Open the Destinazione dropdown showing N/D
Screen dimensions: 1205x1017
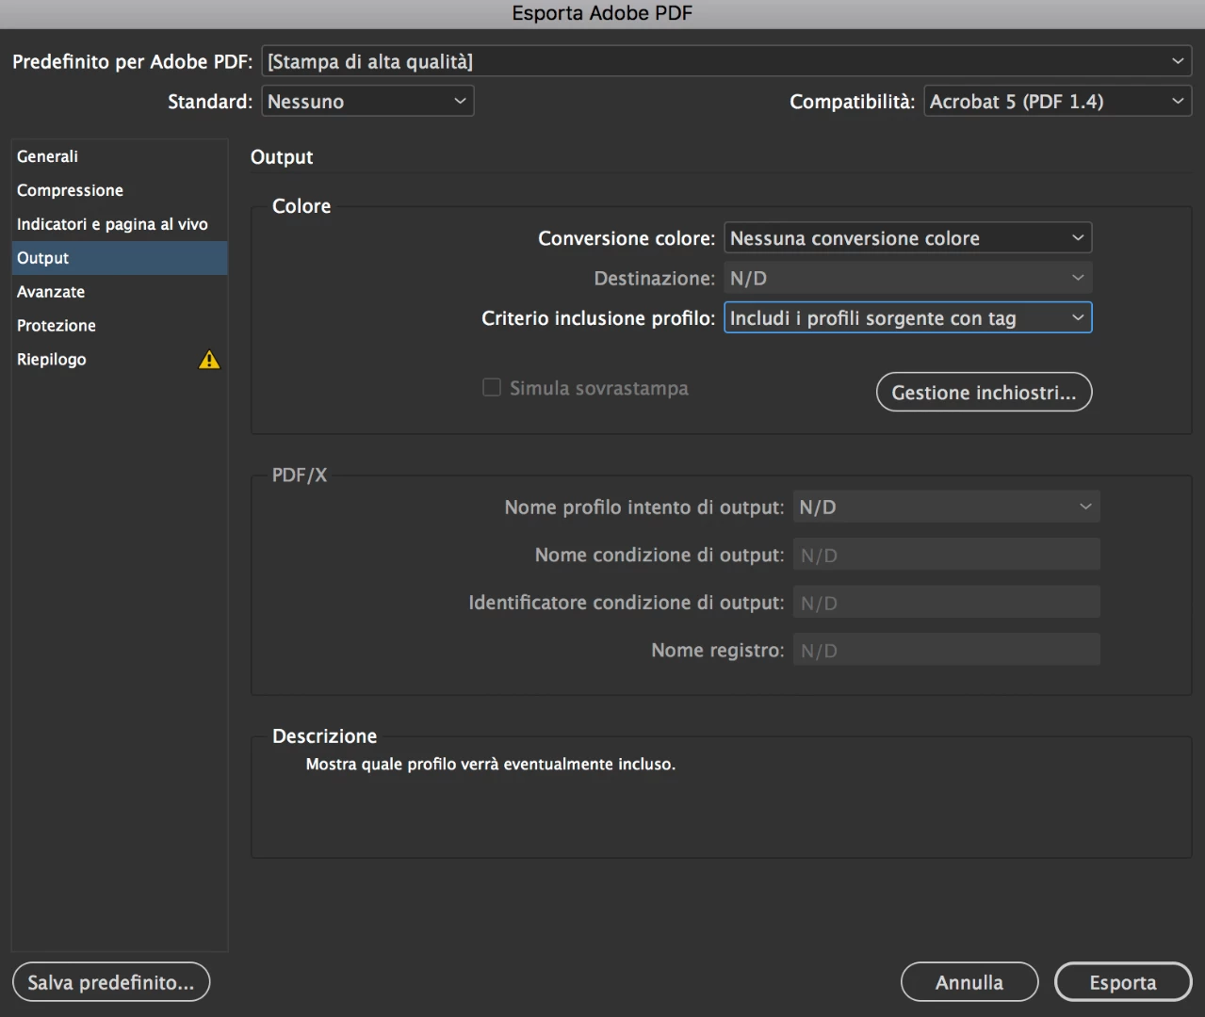pos(907,278)
